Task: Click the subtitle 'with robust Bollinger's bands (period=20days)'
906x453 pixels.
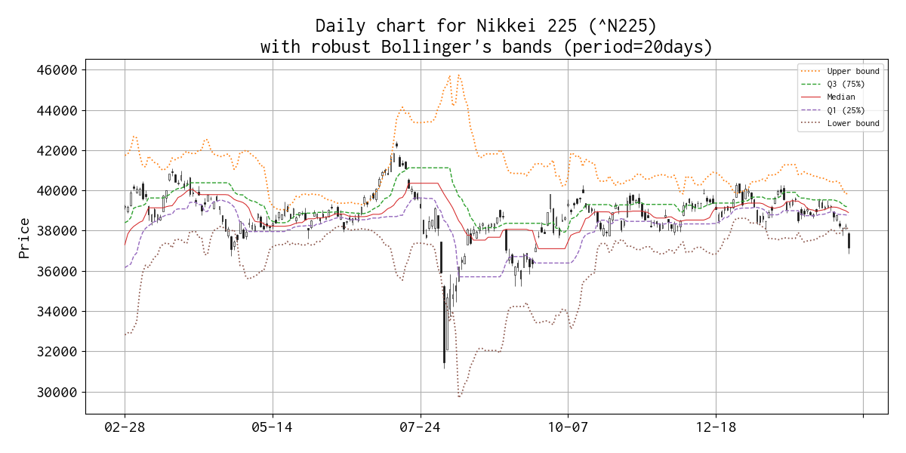Action: [486, 48]
